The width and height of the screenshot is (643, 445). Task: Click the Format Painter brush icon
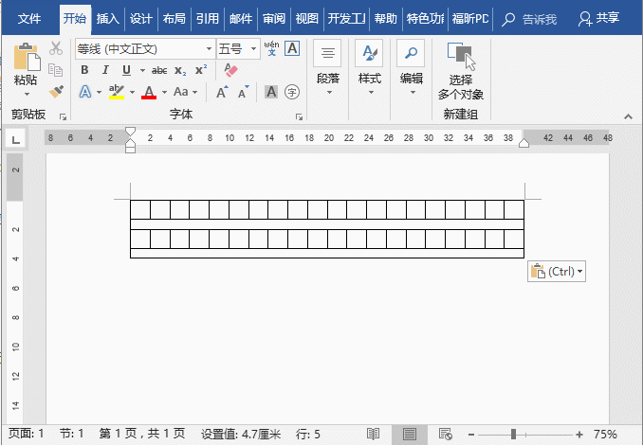(x=56, y=92)
